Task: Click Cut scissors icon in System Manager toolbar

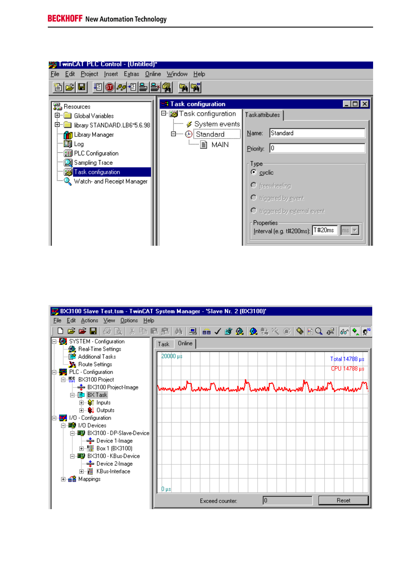Action: point(132,331)
